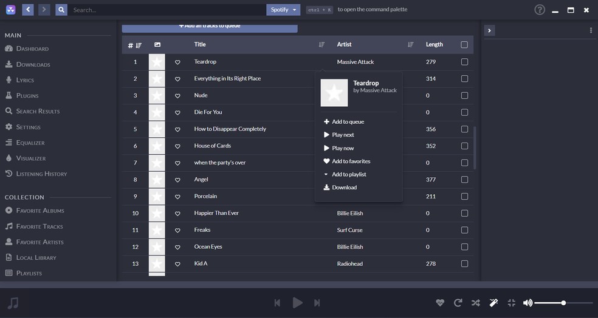Open the Spotify search provider dropdown

click(x=283, y=10)
